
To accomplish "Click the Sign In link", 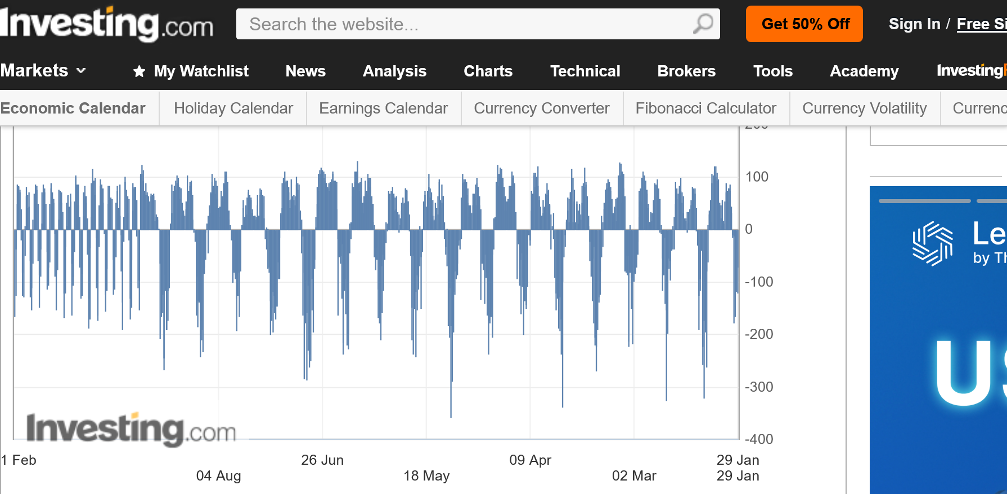I will click(914, 24).
